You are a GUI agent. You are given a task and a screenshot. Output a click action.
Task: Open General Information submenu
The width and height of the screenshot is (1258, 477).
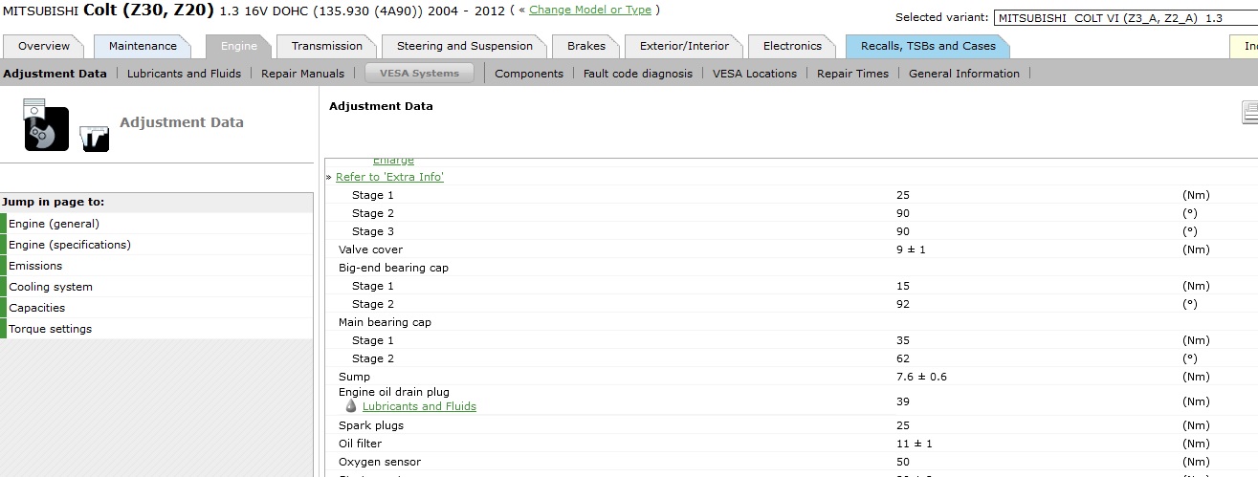964,74
